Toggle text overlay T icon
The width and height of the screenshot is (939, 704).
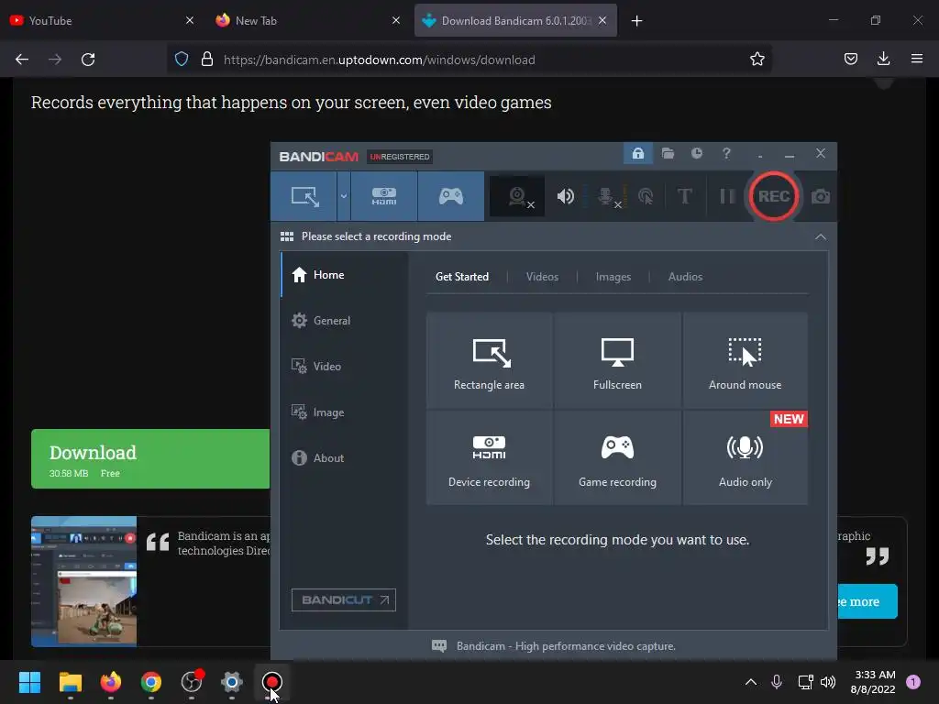coord(684,196)
